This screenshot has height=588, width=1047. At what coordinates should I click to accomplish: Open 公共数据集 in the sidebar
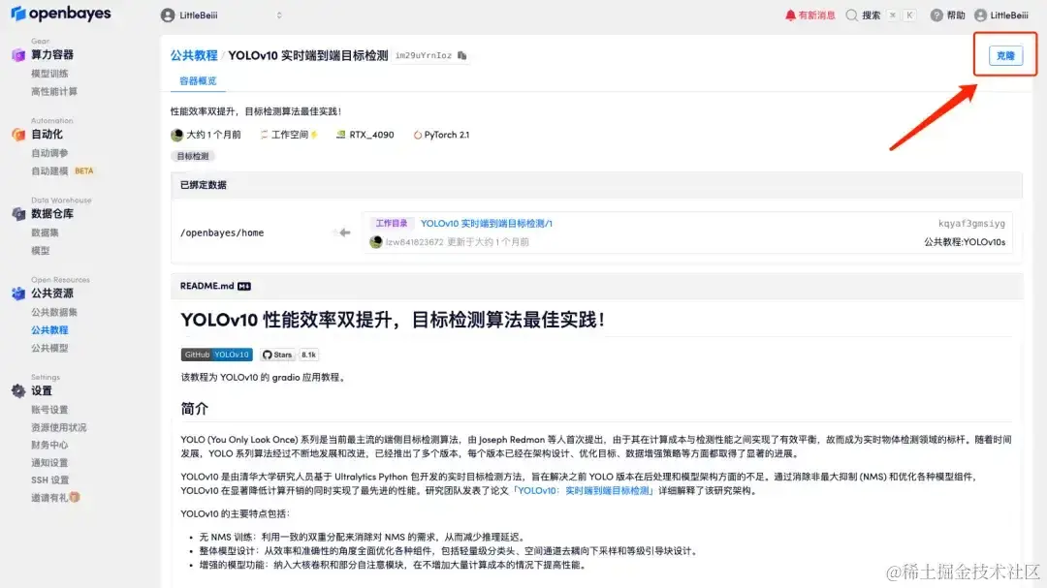coord(54,312)
